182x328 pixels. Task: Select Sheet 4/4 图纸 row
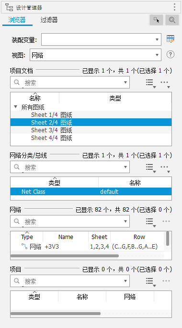pos(91,138)
